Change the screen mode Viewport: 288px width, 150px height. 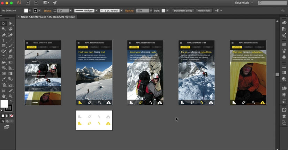pos(7,127)
